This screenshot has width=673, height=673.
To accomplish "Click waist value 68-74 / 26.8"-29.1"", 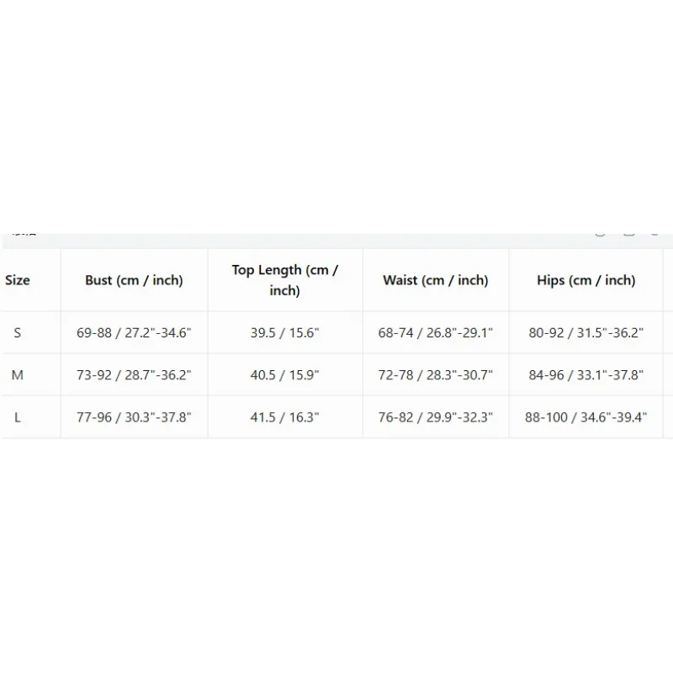I will pos(436,332).
